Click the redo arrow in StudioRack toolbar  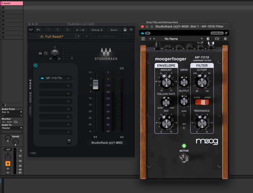(48, 30)
